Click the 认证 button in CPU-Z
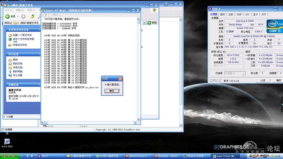 tap(263, 80)
